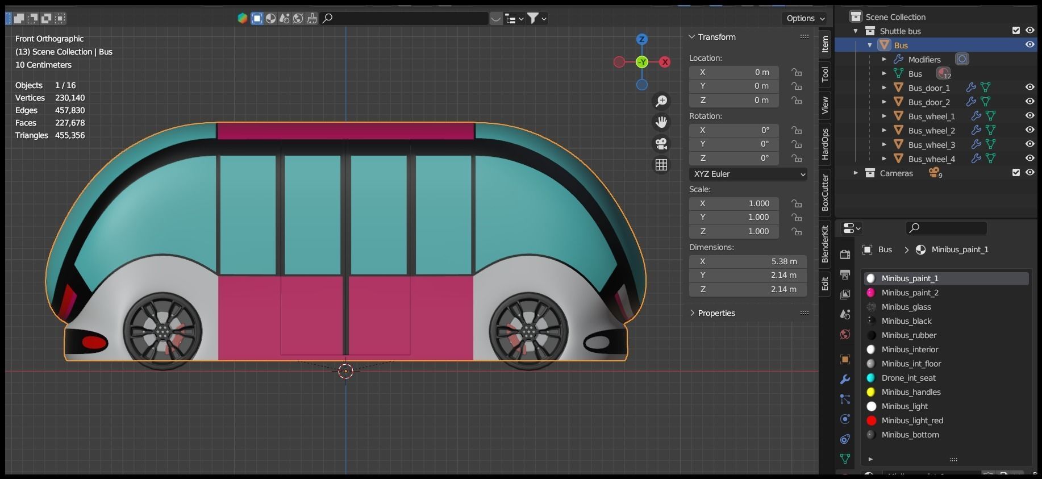The width and height of the screenshot is (1042, 479).
Task: Click the HardOps colored hexagon icon
Action: (243, 18)
